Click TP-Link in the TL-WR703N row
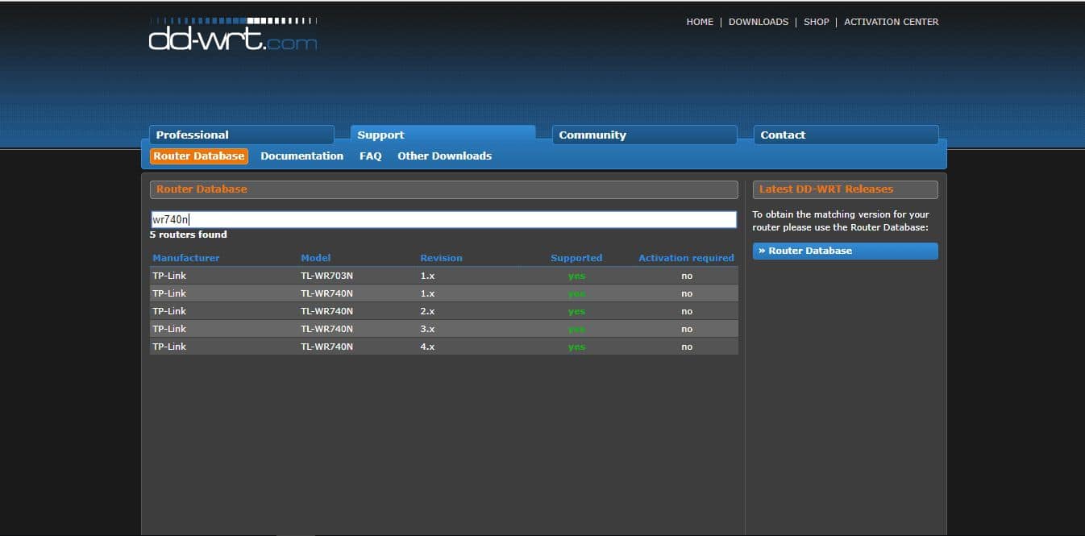1085x536 pixels. (x=169, y=276)
